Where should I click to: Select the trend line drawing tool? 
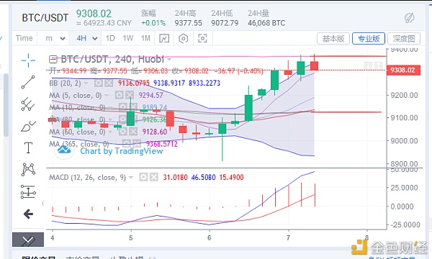click(x=28, y=82)
